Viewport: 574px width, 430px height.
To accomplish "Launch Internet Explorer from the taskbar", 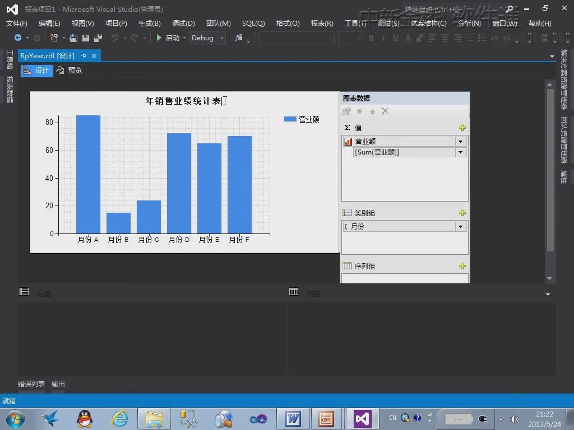I will point(120,419).
